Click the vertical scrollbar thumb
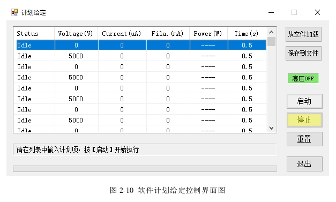This screenshot has width=336, height=202. [x=272, y=42]
